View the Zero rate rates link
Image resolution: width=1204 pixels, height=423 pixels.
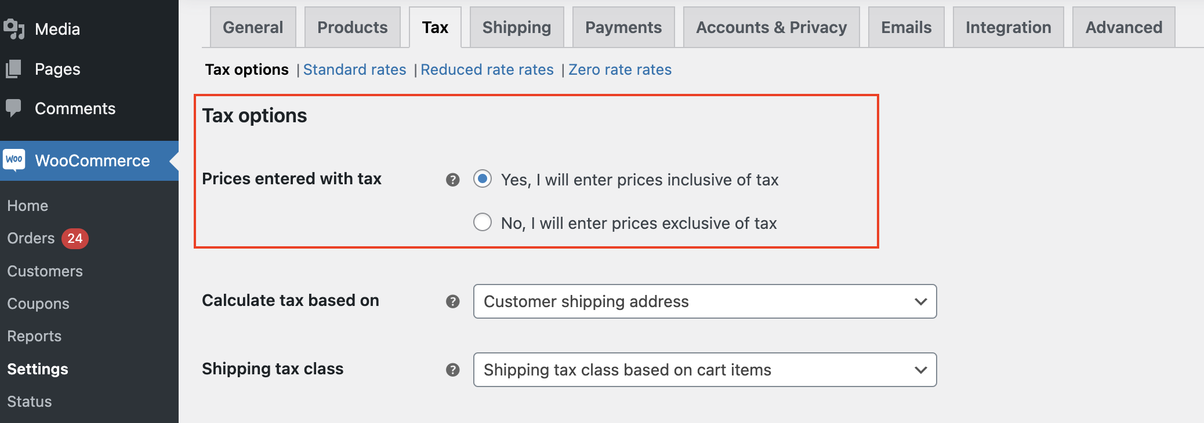(620, 70)
